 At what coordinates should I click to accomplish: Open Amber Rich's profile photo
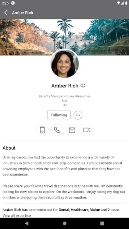tap(65, 64)
